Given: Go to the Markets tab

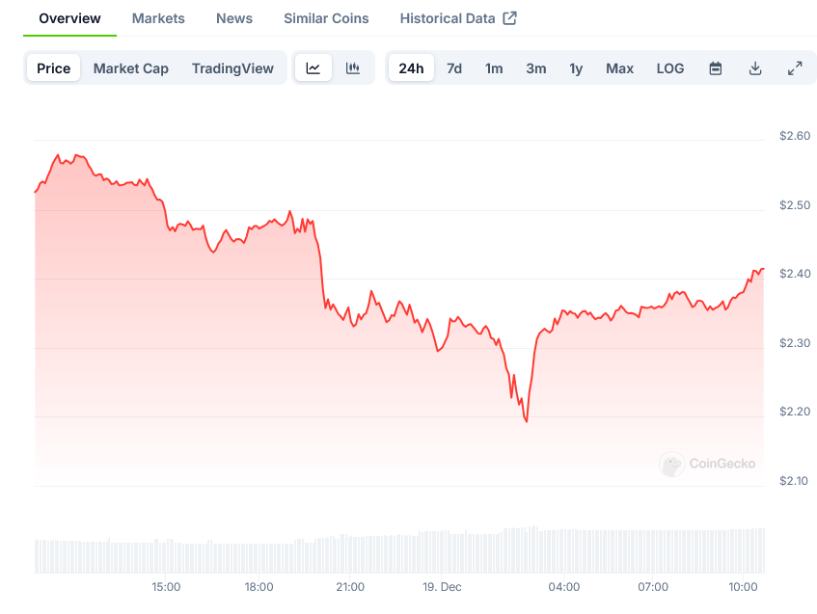Looking at the screenshot, I should (158, 18).
